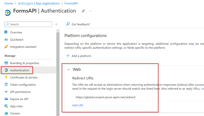Click Add URI link
Screen dimensions: 204x116
[x=78, y=105]
